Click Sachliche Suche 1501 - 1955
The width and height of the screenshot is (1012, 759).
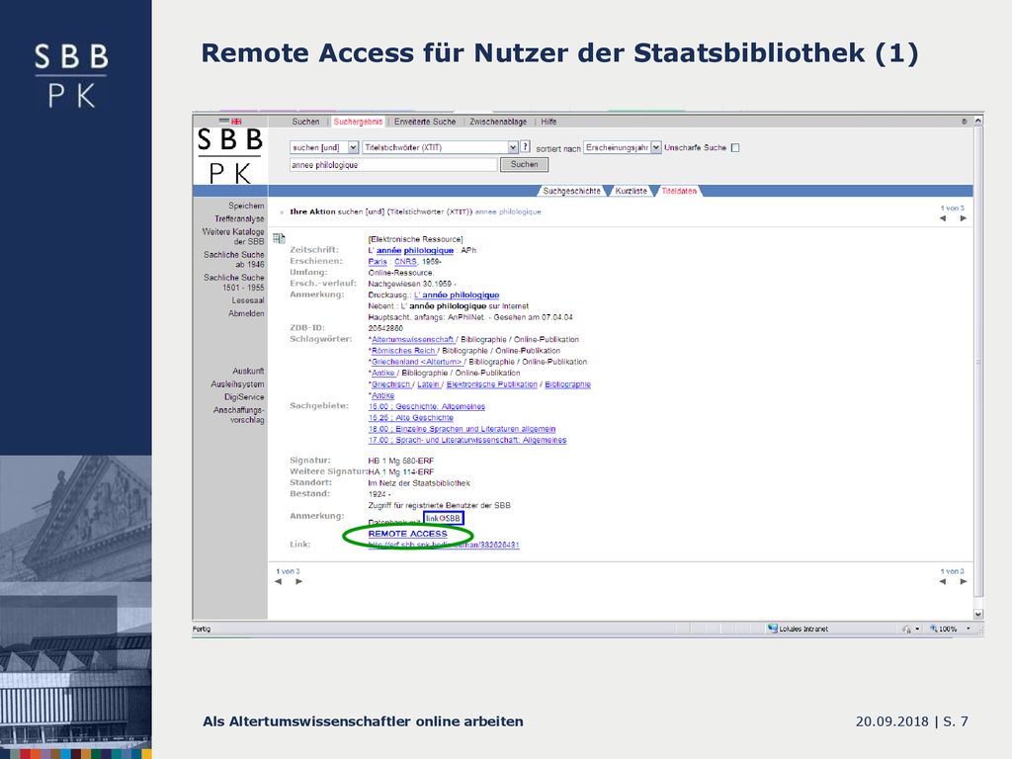[233, 282]
